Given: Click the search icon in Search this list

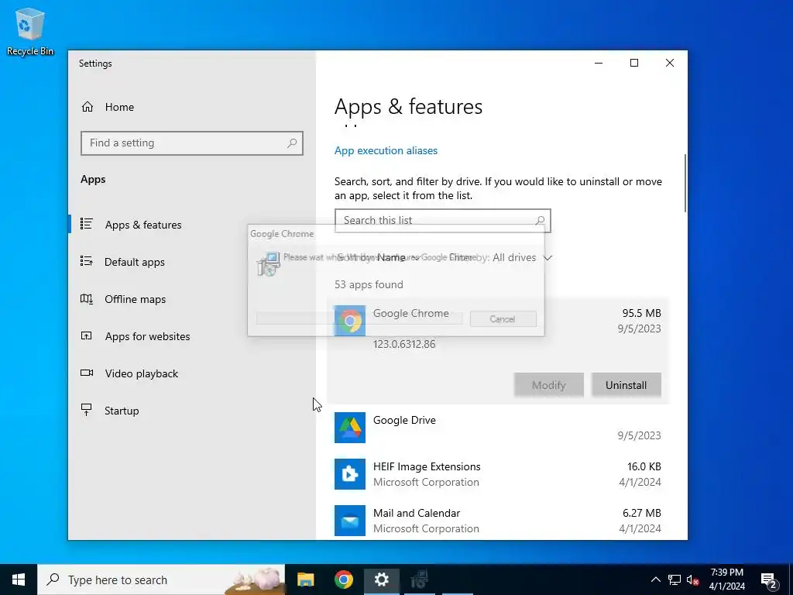Looking at the screenshot, I should coord(540,221).
